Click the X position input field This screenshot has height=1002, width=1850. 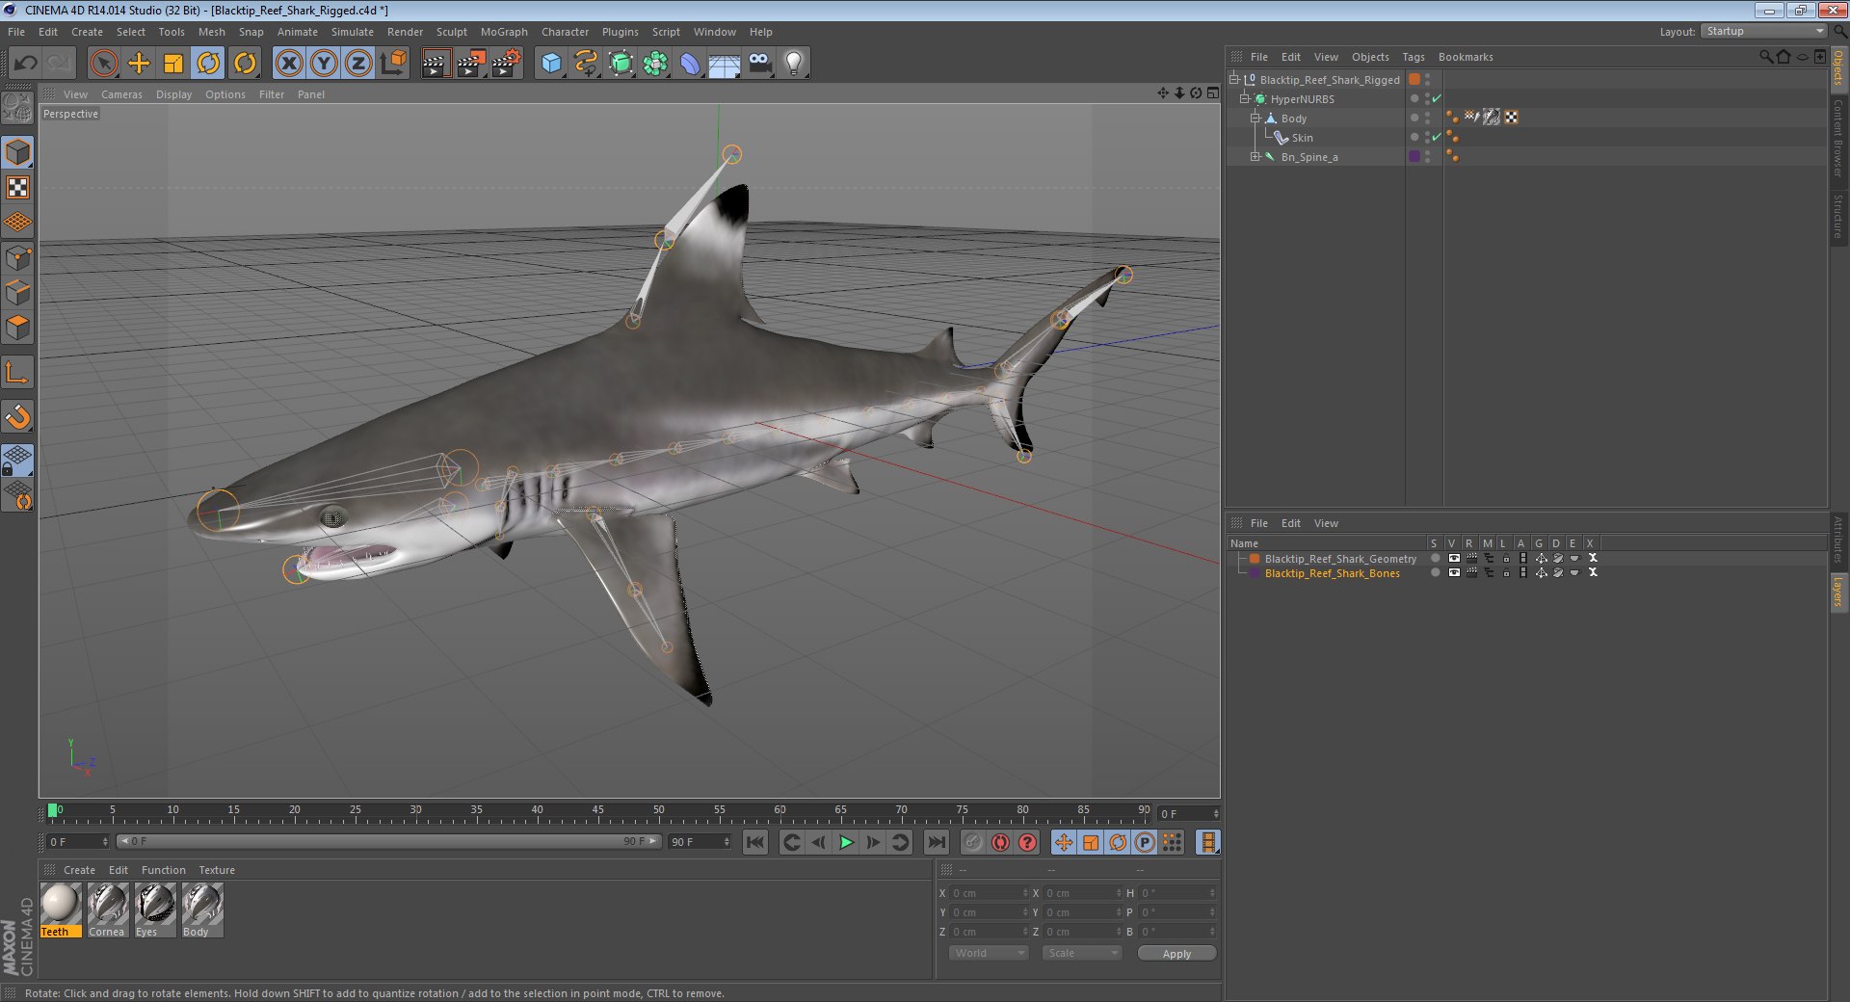[989, 893]
